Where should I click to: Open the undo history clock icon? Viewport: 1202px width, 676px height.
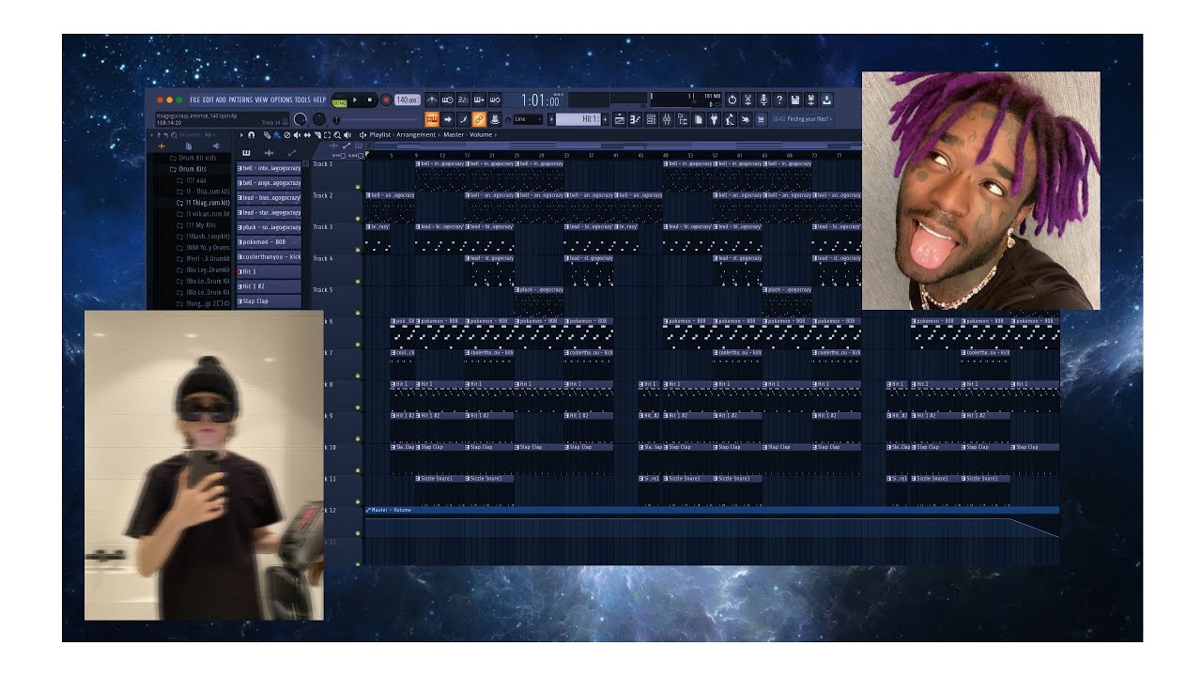(732, 100)
